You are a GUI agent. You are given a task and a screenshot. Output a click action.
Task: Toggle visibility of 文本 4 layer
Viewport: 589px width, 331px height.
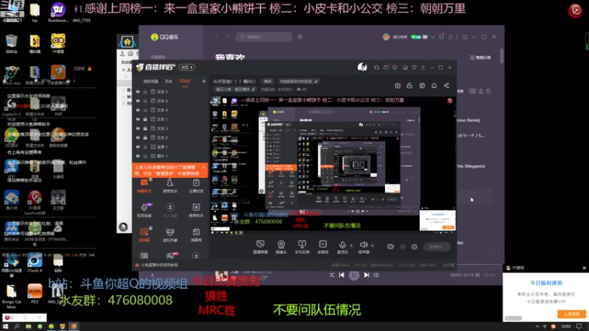coord(138,110)
